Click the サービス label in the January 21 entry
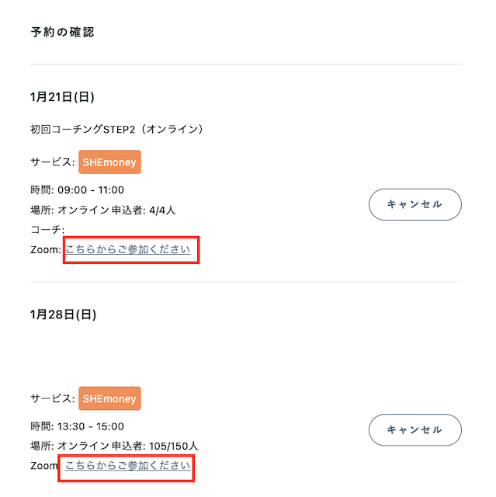Image resolution: width=496 pixels, height=497 pixels. tap(52, 162)
